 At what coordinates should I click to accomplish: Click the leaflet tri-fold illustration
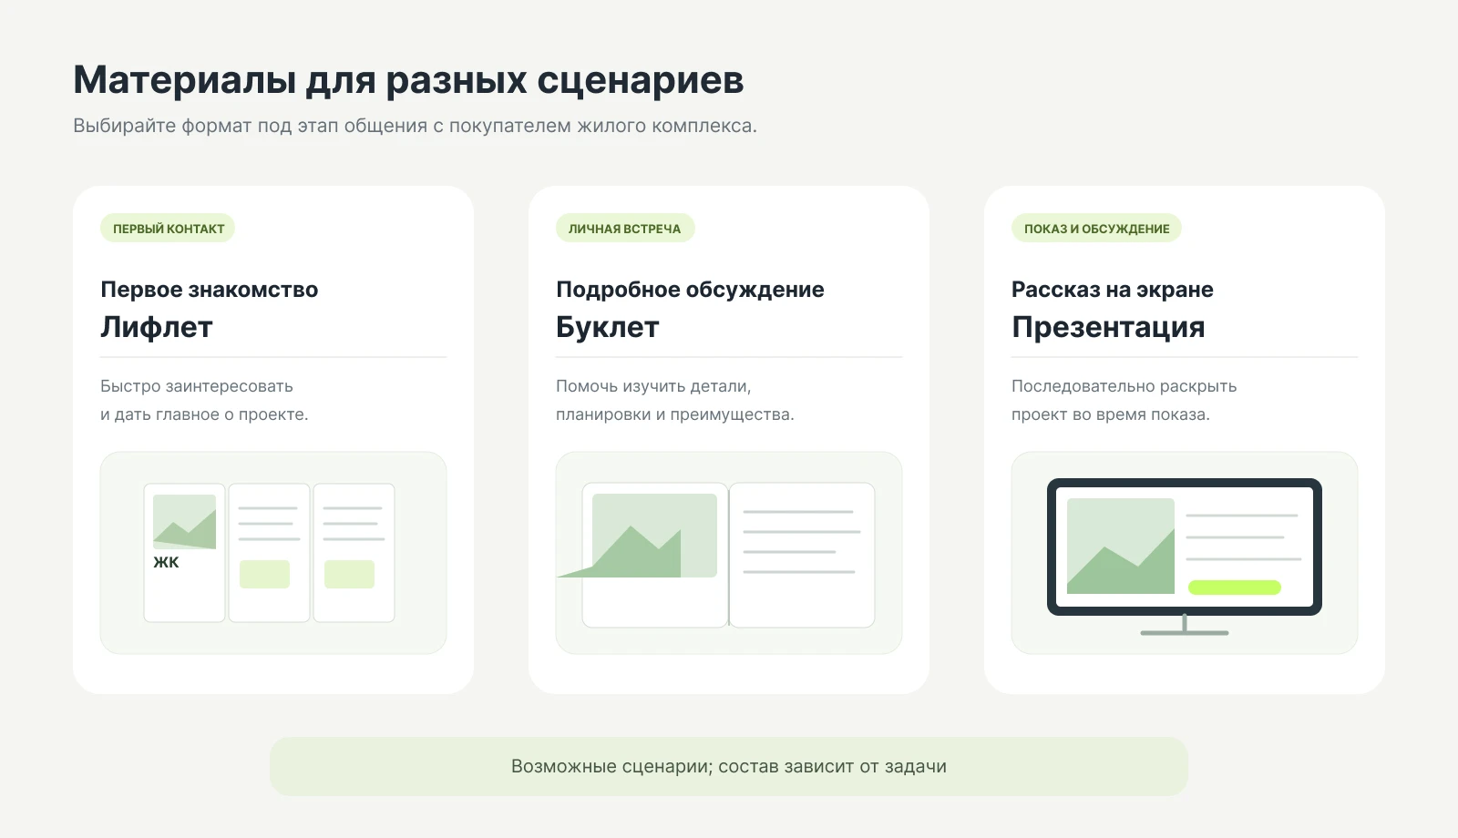(269, 553)
